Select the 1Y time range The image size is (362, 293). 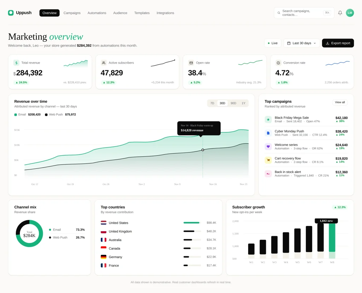[243, 103]
